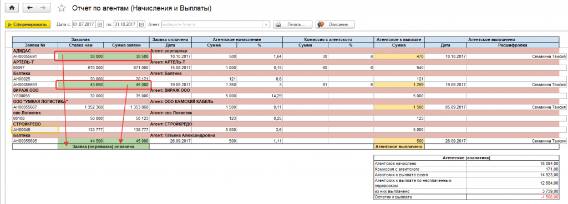Select order cell АН00046
Viewport: 568px width, 204px height.
coord(35,129)
